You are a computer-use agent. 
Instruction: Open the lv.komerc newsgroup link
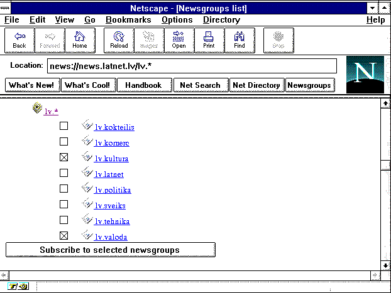112,143
